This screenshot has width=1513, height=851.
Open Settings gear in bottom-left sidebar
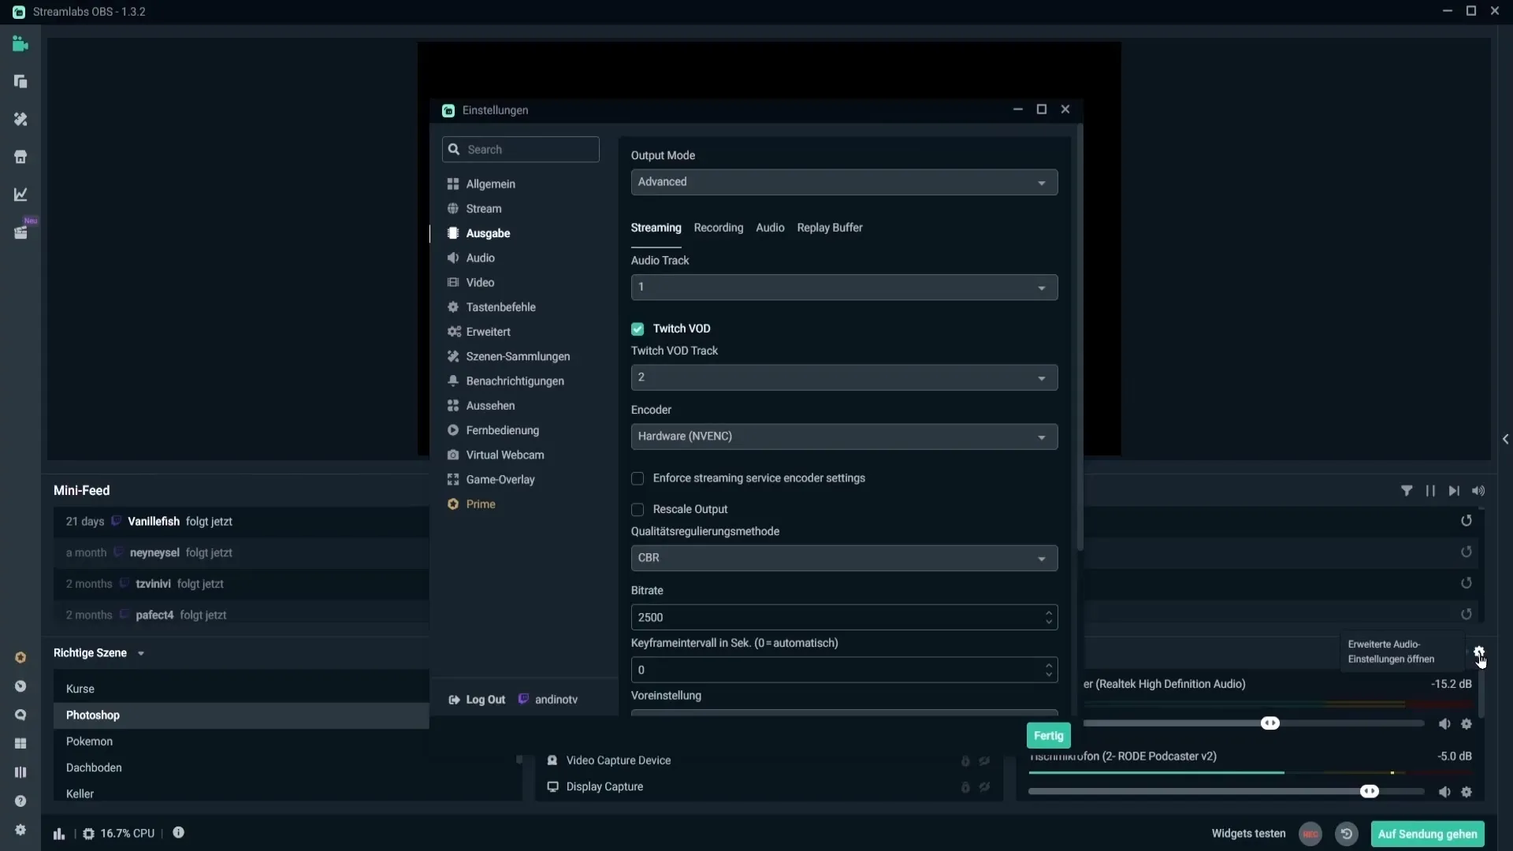pos(20,830)
